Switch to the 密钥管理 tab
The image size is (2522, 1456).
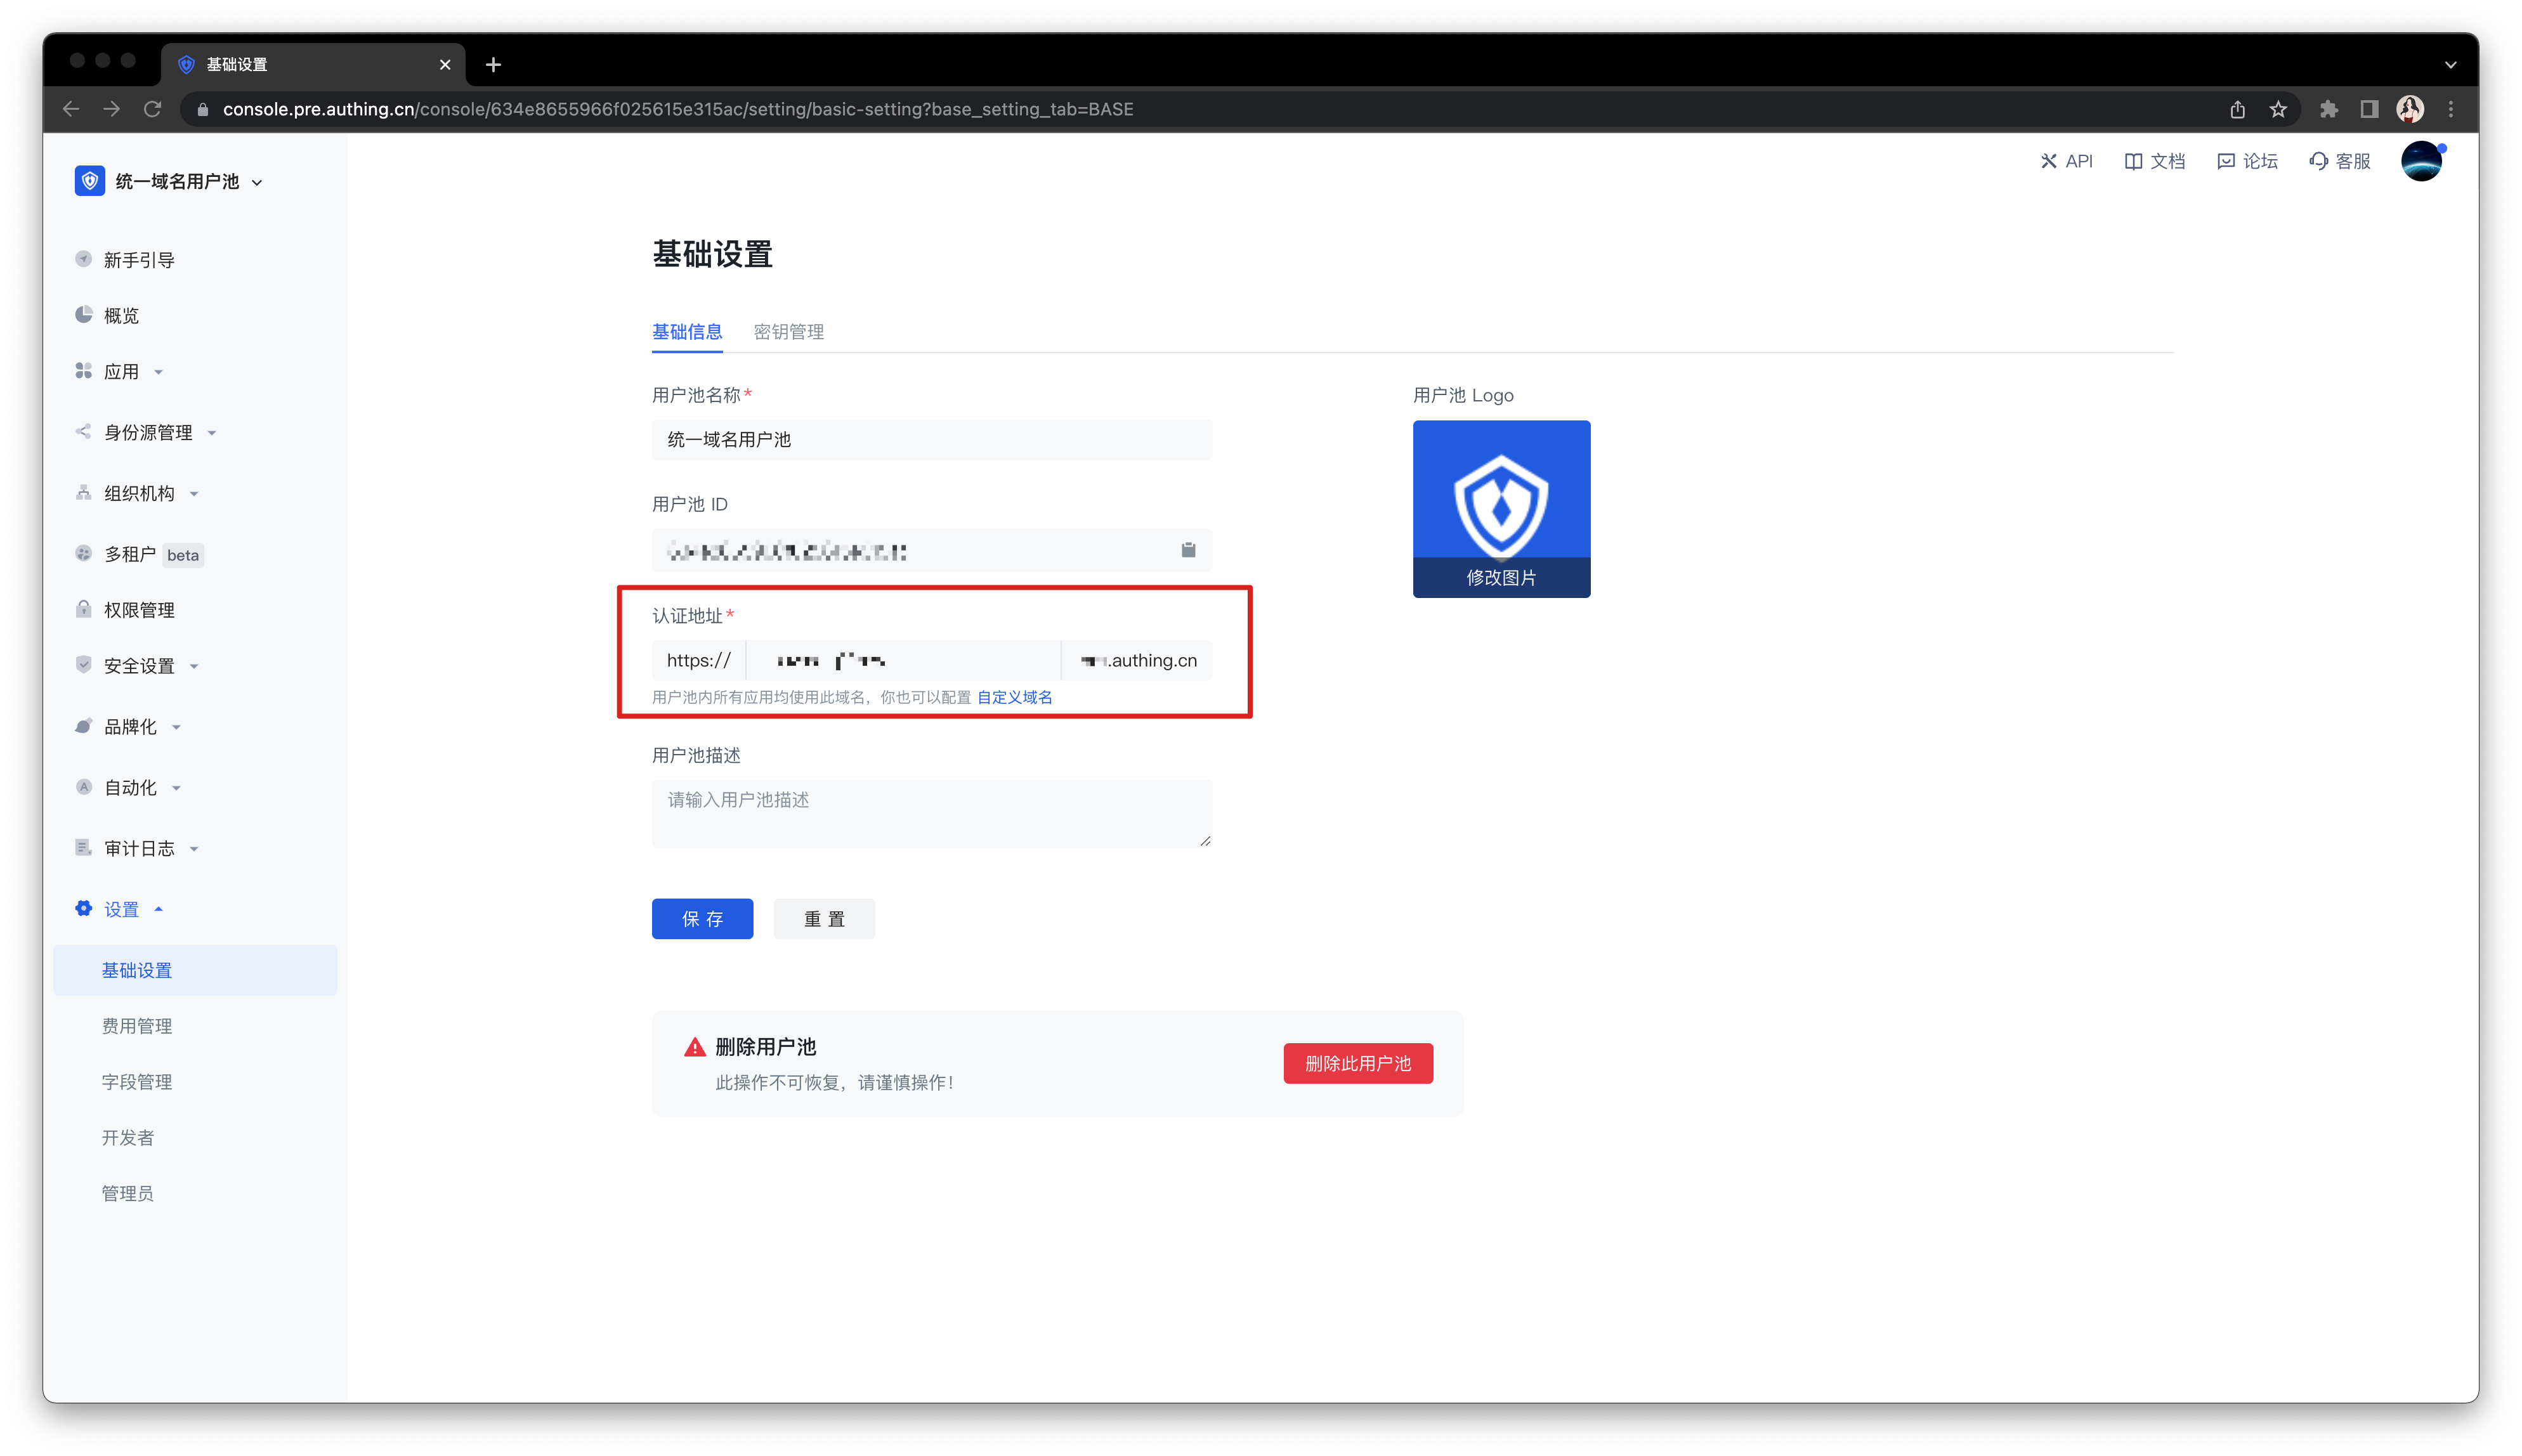788,331
